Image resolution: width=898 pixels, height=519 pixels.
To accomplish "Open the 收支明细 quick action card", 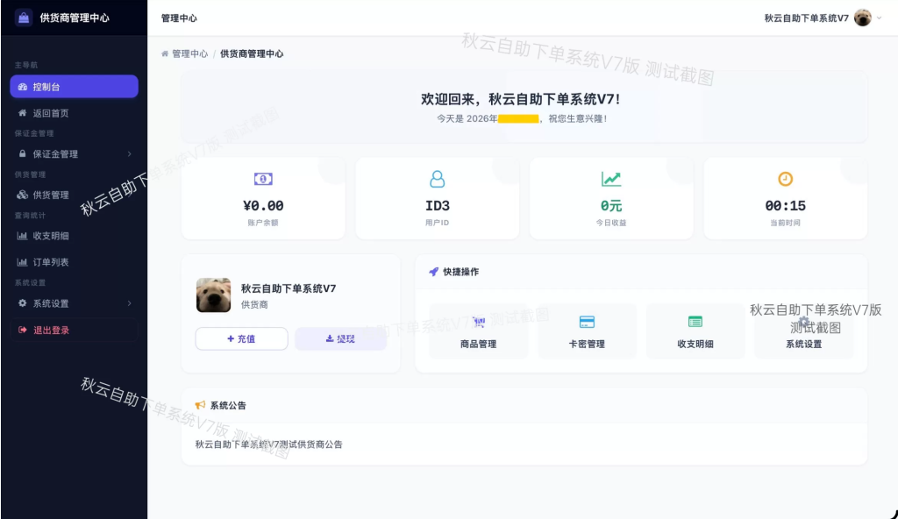I will coord(695,331).
